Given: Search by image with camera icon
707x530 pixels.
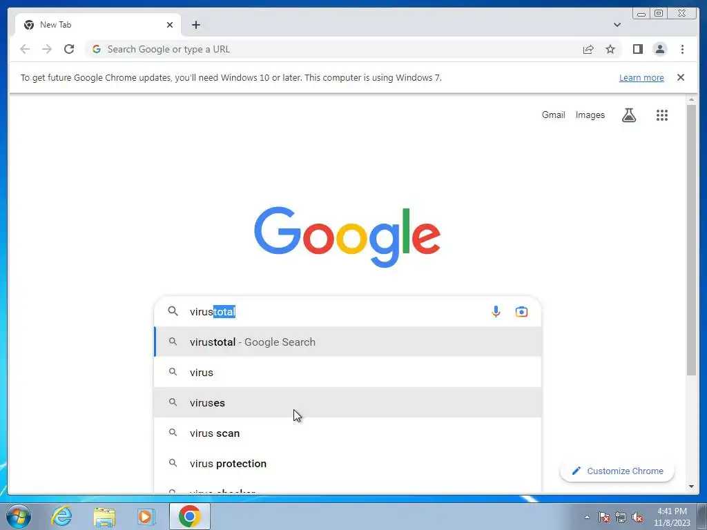Looking at the screenshot, I should (521, 311).
